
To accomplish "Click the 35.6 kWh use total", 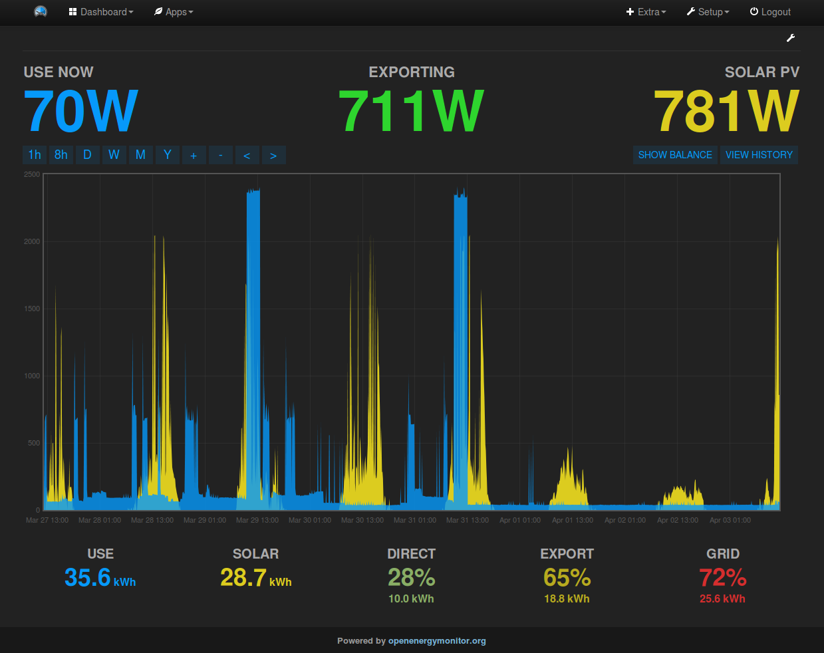I will pyautogui.click(x=100, y=578).
